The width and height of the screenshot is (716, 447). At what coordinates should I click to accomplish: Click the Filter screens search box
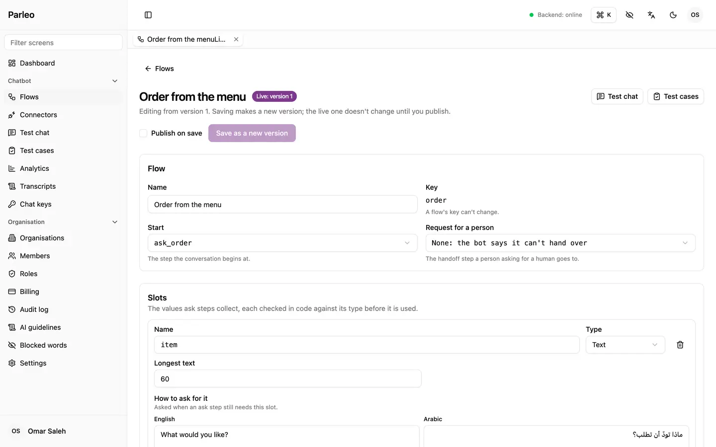click(63, 43)
